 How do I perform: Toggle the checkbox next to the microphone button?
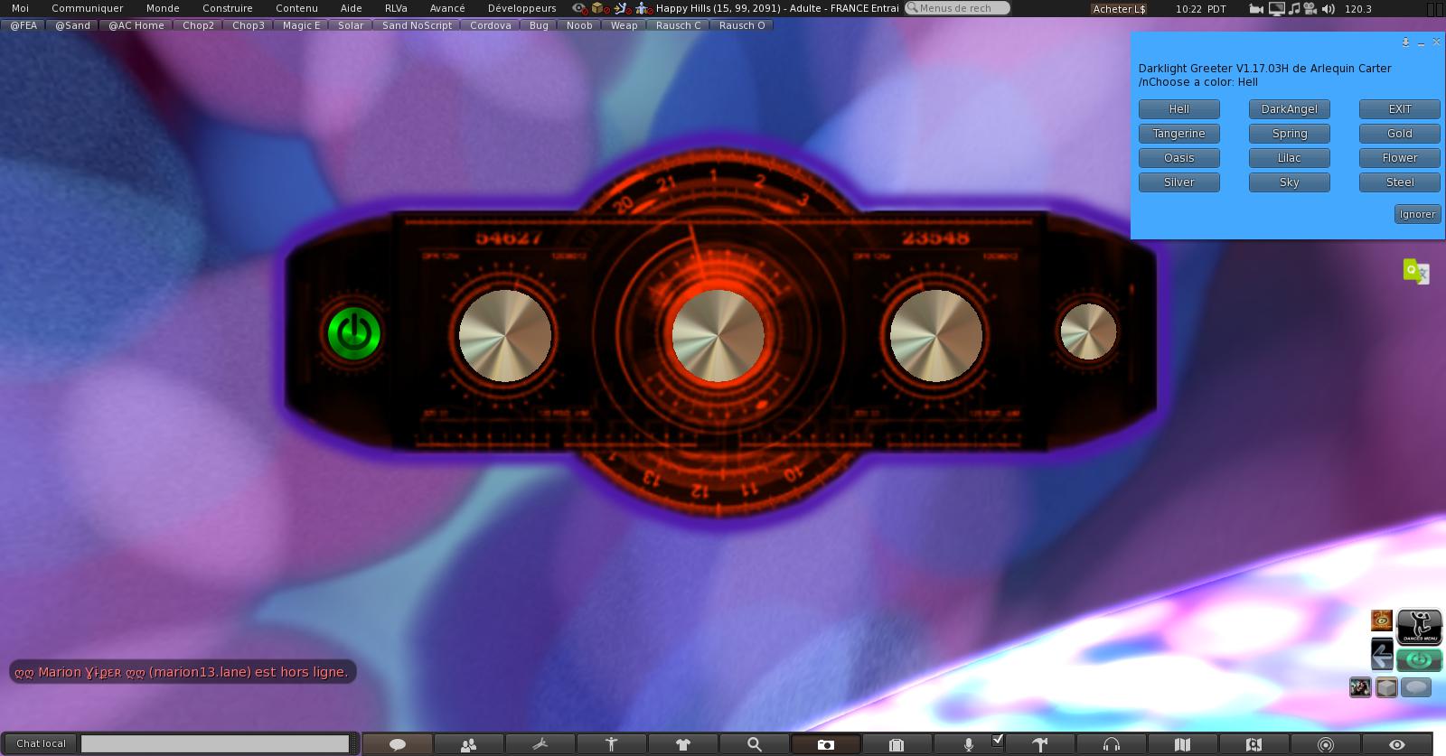[997, 740]
